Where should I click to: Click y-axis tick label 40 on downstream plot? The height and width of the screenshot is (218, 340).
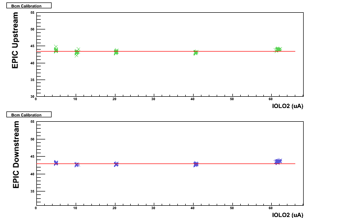coord(32,174)
